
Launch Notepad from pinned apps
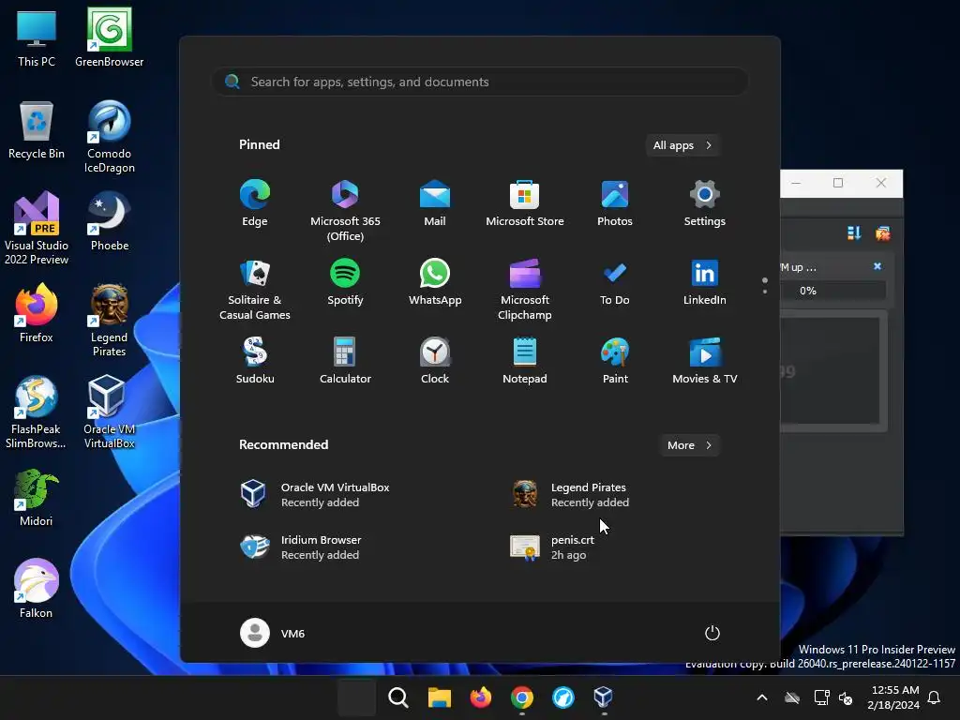coord(525,361)
